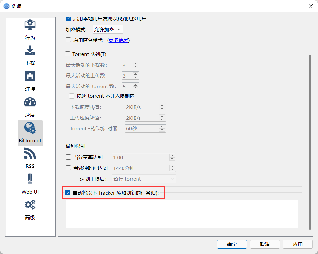Switch to the Web UI tab label
Screen dimensions: 318x254
[x=30, y=192]
